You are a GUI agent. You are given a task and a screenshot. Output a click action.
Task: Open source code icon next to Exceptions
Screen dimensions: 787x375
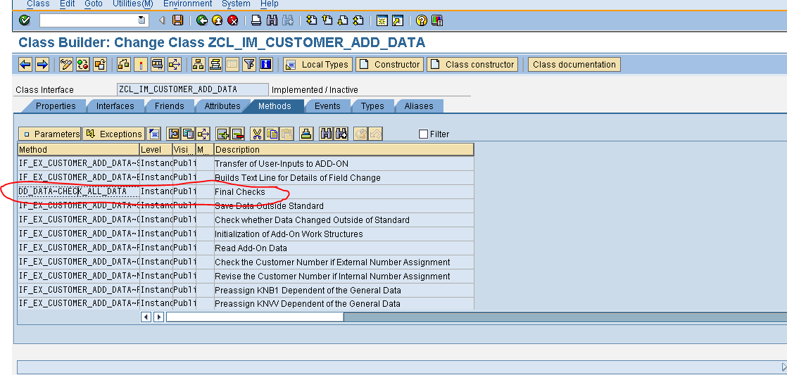[154, 134]
